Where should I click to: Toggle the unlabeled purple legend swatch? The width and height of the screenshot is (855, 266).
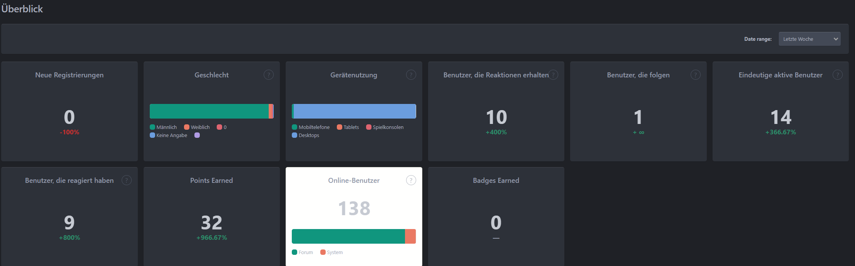[197, 135]
